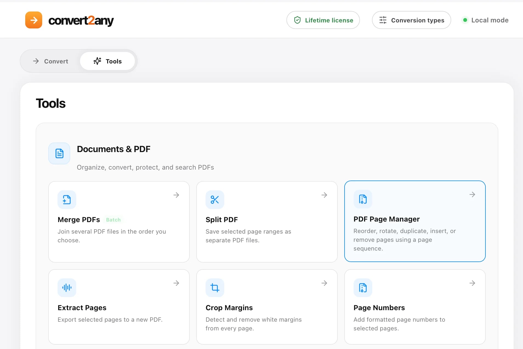Image resolution: width=523 pixels, height=349 pixels.
Task: Click the Extract Pages waveform icon
Action: click(x=67, y=288)
